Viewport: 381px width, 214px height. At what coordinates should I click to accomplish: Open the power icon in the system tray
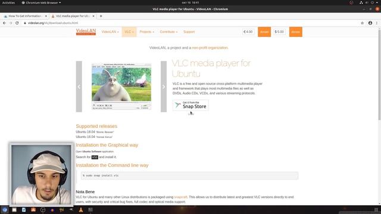[372, 2]
